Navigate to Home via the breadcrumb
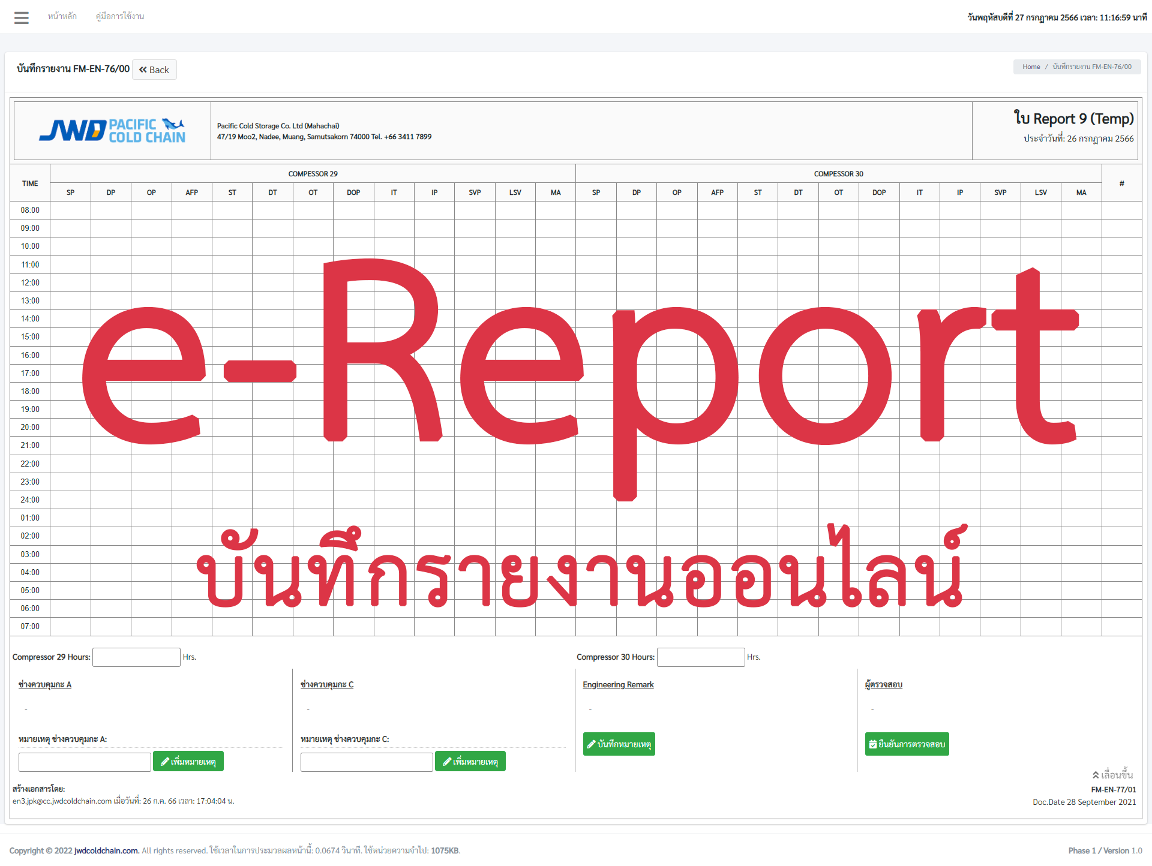Image resolution: width=1152 pixels, height=866 pixels. pos(1031,67)
